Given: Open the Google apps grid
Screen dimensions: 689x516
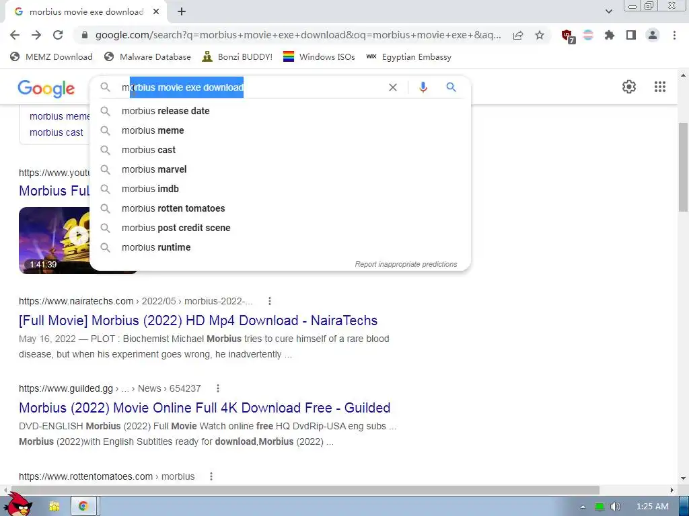Looking at the screenshot, I should tap(659, 87).
